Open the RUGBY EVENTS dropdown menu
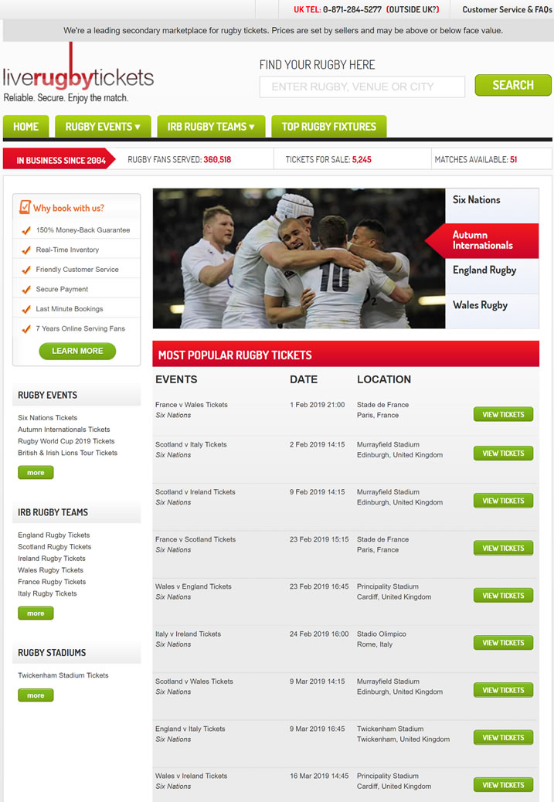The height and width of the screenshot is (802, 554). pyautogui.click(x=103, y=127)
